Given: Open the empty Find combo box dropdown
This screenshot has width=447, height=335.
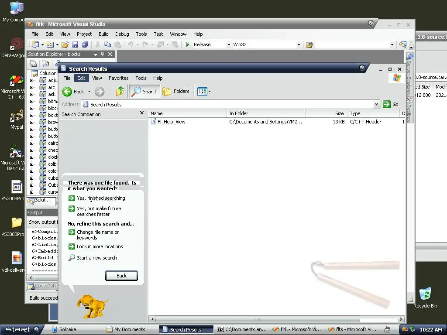Looking at the screenshot, I should click(x=392, y=45).
